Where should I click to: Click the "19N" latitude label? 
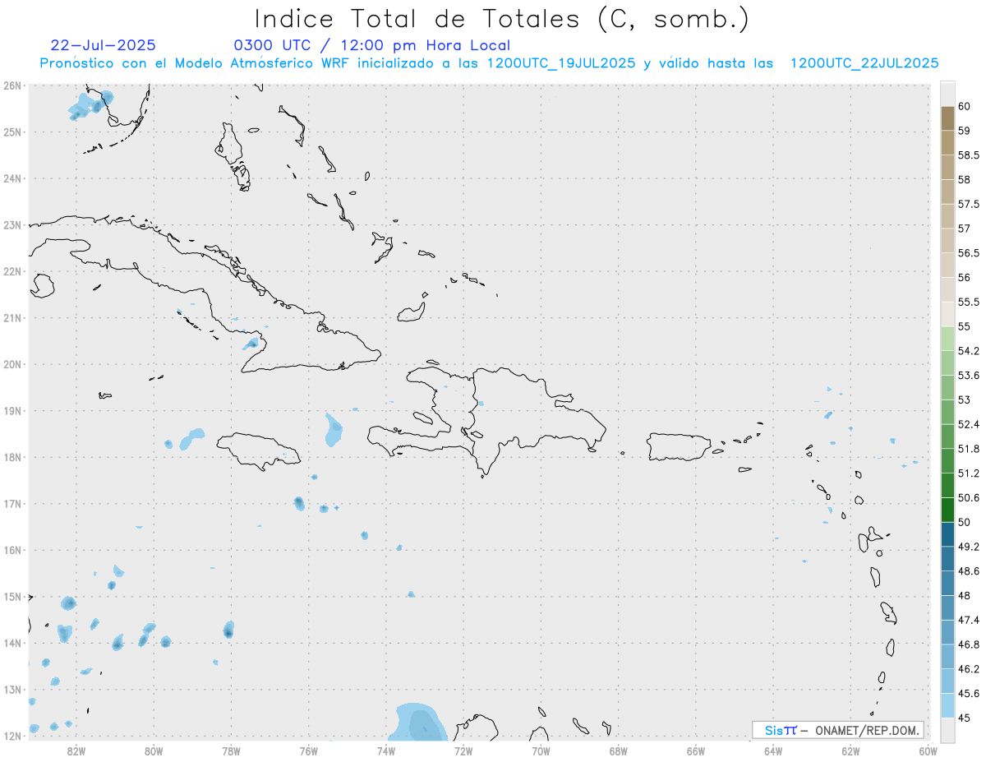click(12, 410)
